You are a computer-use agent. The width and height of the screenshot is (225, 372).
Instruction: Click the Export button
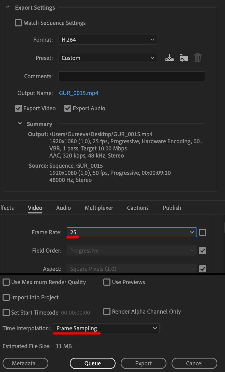coord(143,363)
